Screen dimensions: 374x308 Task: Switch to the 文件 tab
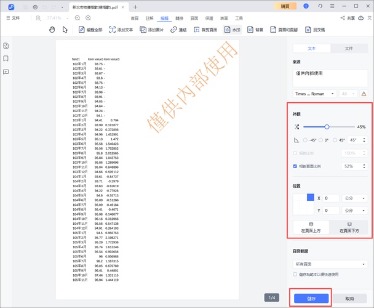[x=349, y=47]
